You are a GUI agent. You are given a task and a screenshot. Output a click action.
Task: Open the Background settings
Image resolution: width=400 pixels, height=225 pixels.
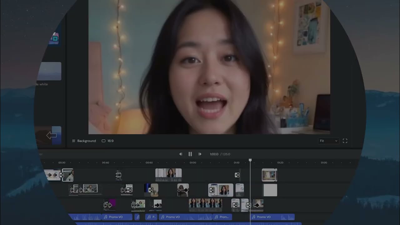84,141
